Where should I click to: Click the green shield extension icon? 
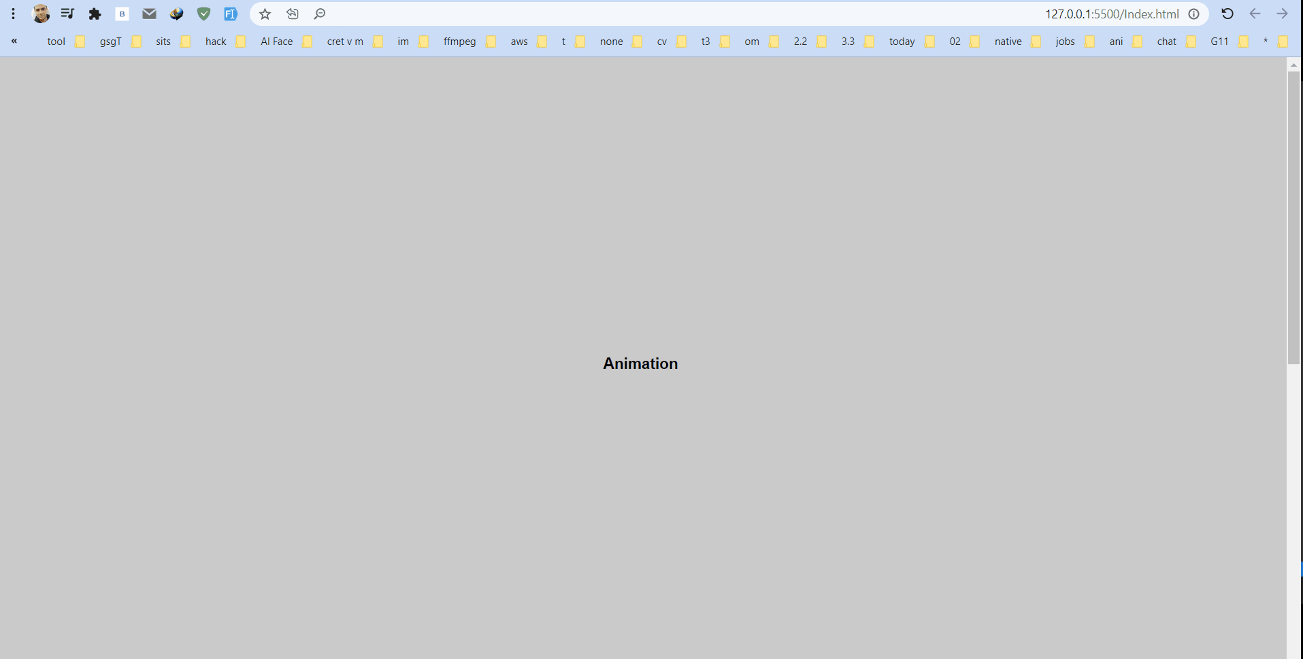tap(203, 14)
